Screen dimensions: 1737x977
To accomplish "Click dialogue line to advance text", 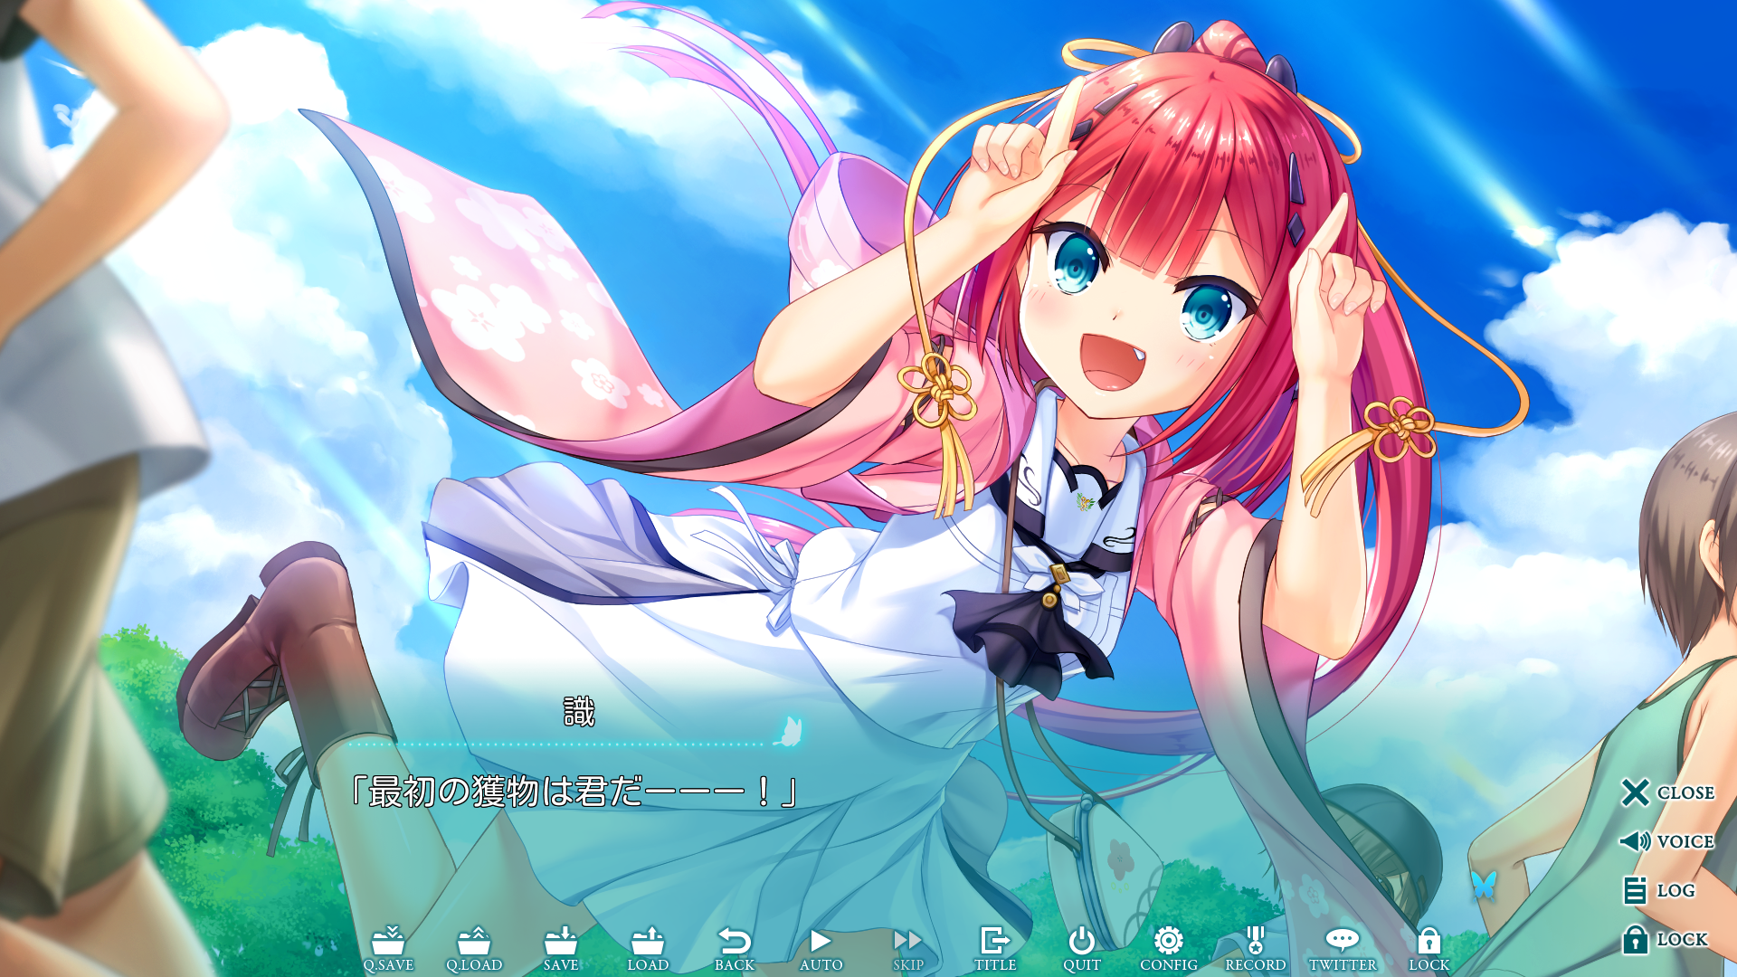I will point(574,792).
